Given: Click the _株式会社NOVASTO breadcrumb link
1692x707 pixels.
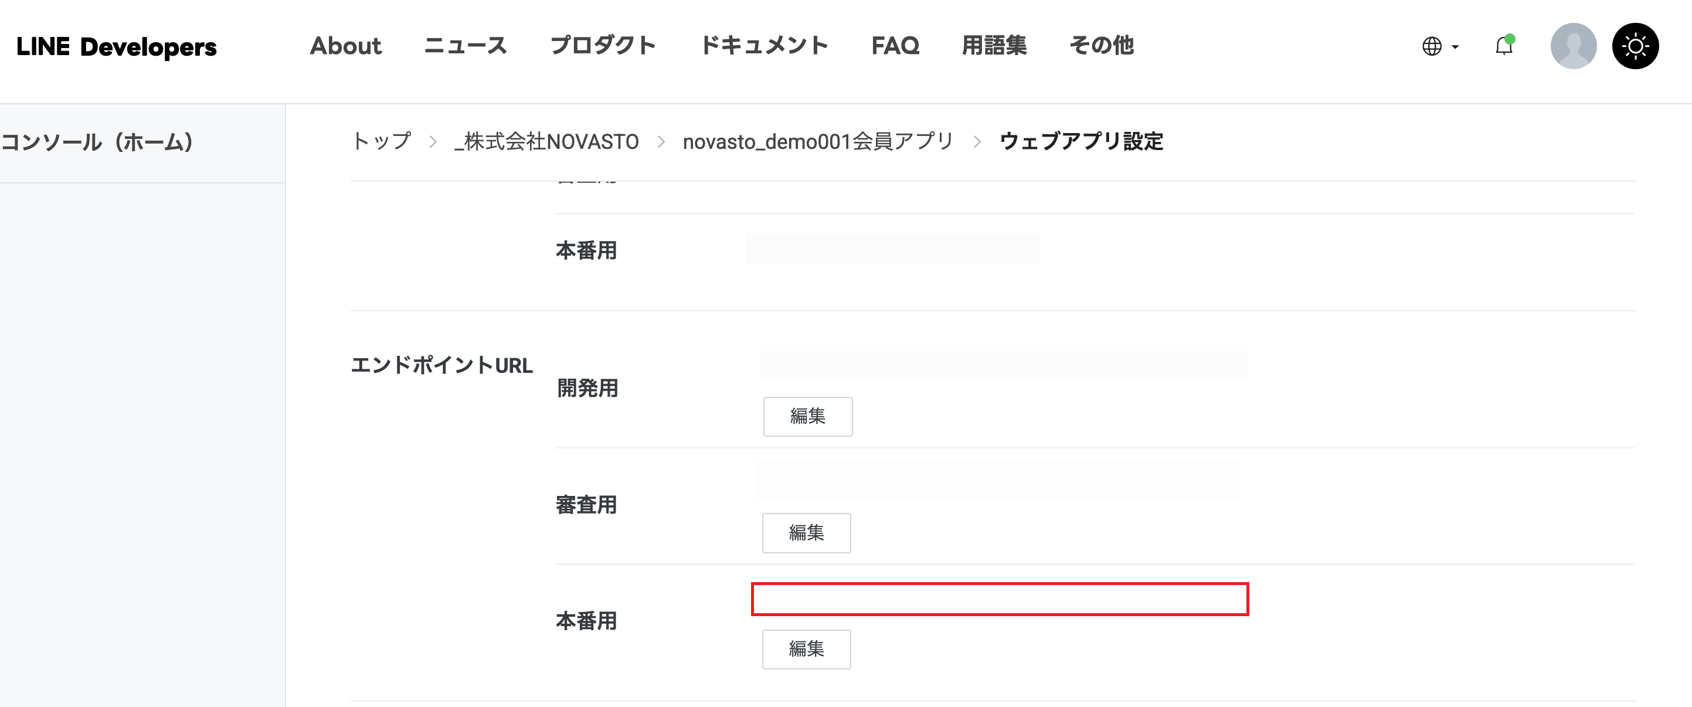Looking at the screenshot, I should (x=546, y=141).
